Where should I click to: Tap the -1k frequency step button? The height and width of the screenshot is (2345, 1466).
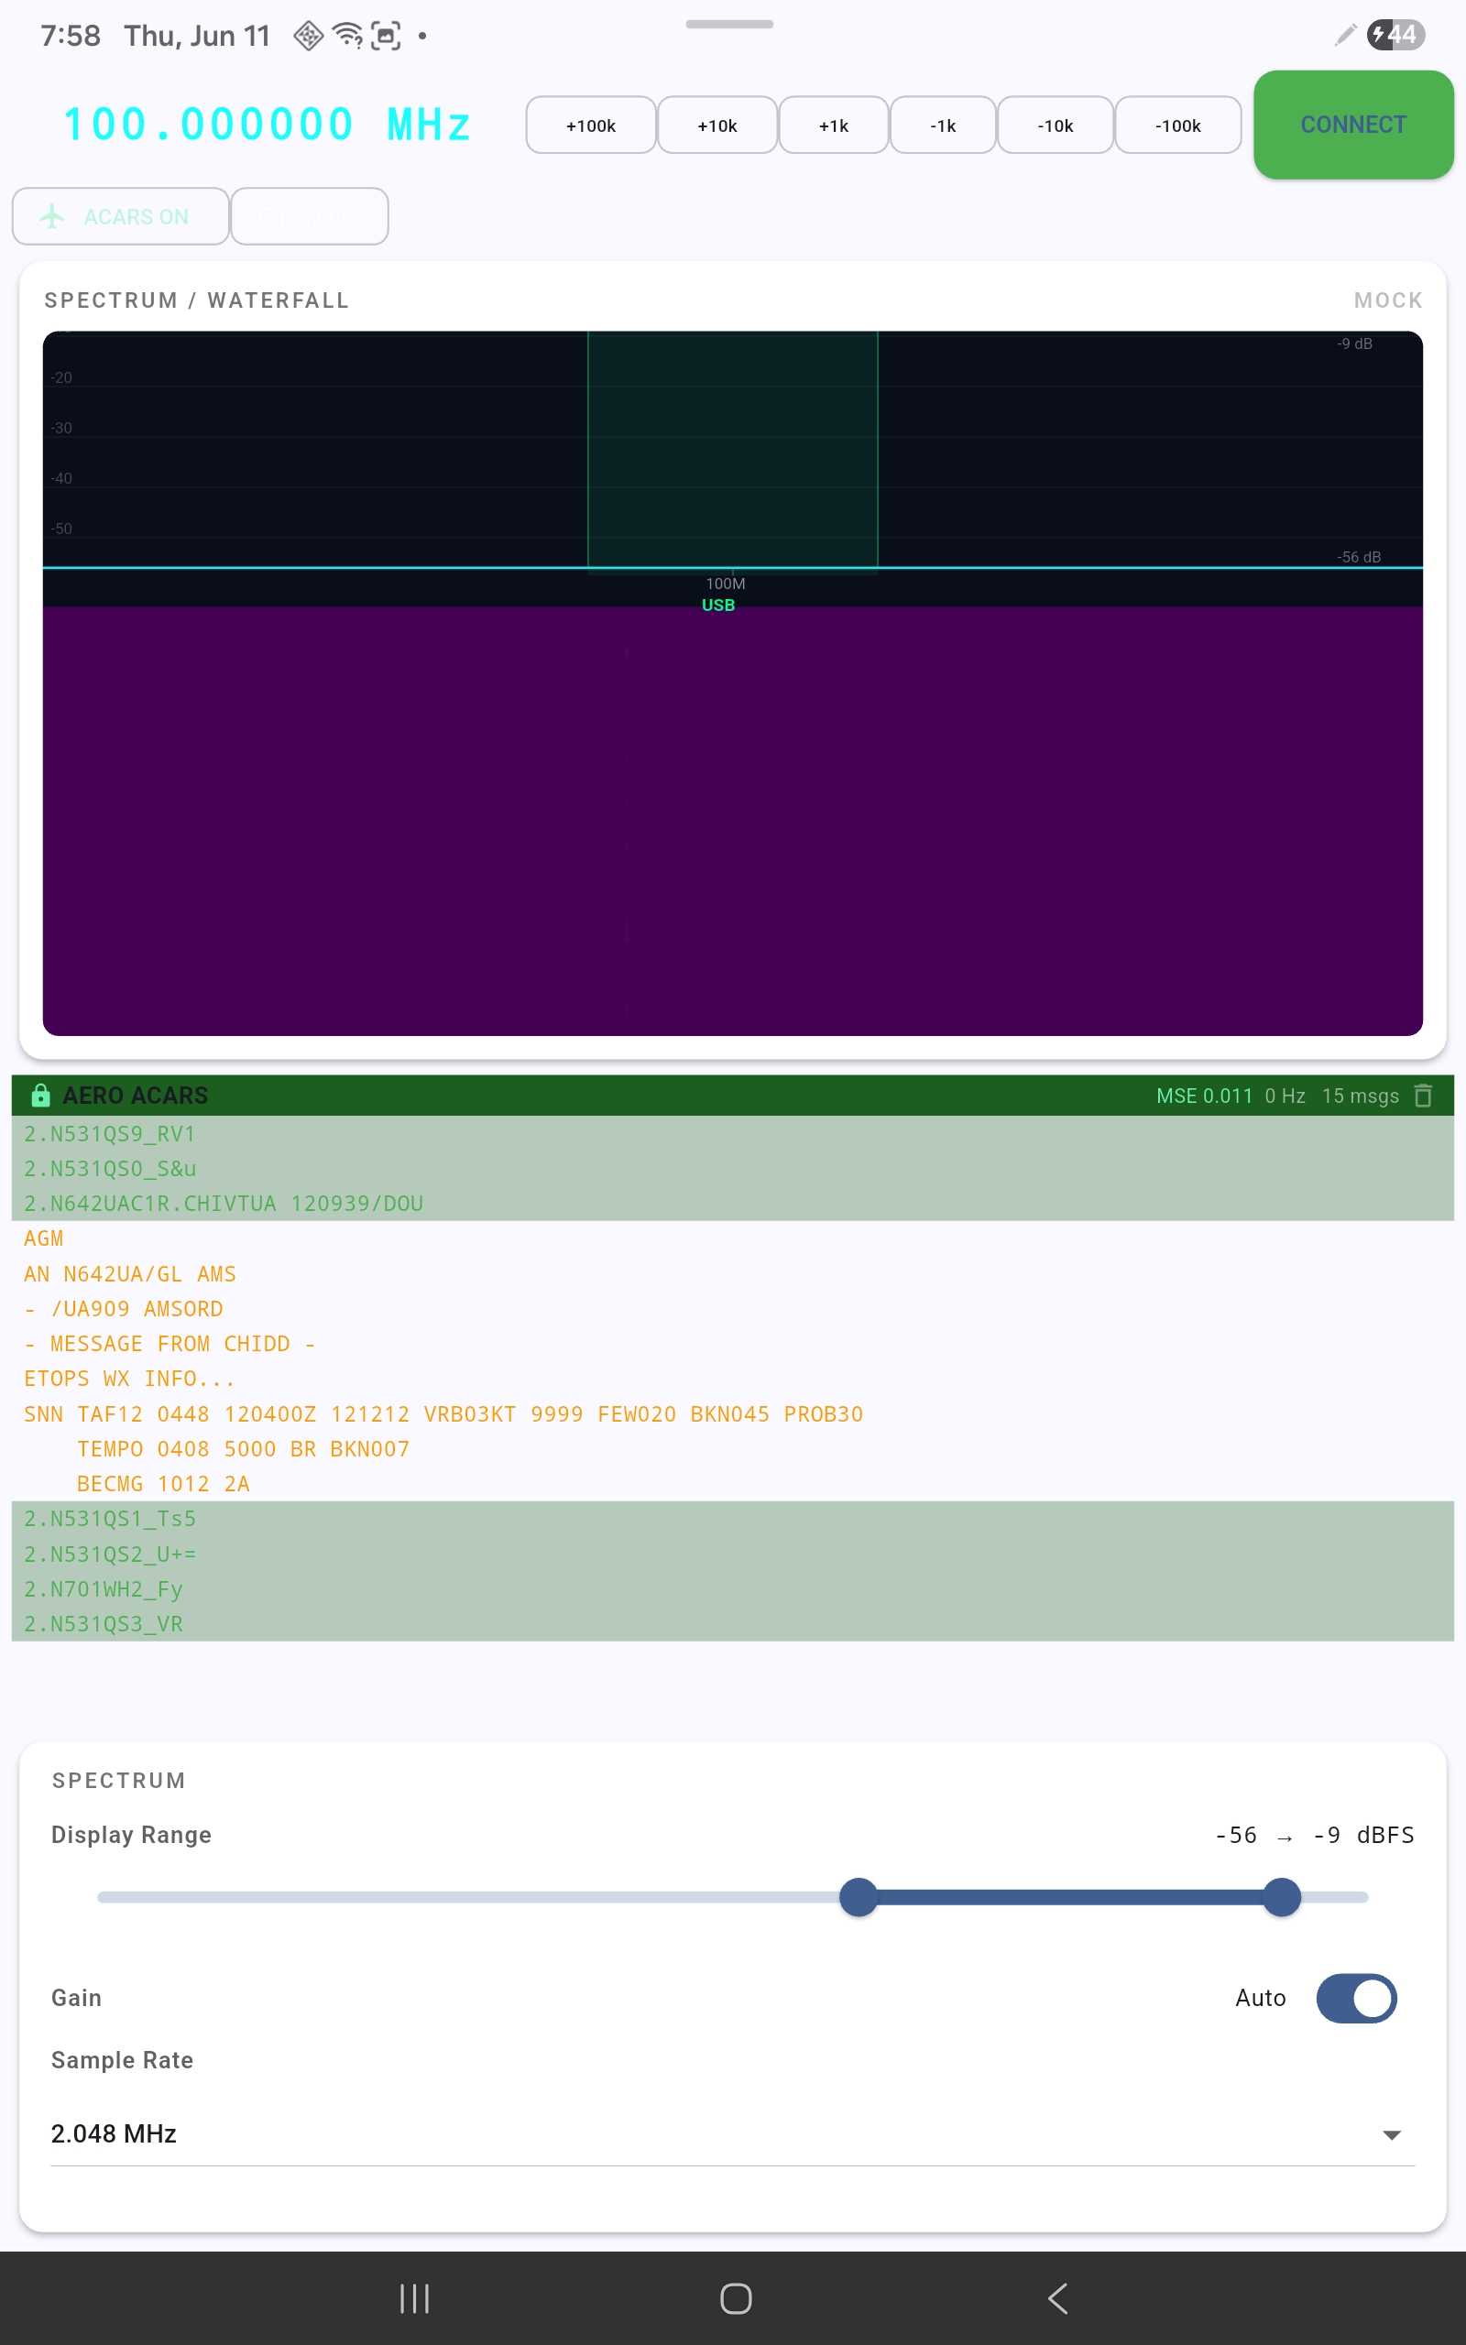pos(944,125)
